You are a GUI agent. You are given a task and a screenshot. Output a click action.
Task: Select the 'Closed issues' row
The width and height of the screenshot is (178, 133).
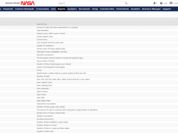pyautogui.click(x=89, y=39)
